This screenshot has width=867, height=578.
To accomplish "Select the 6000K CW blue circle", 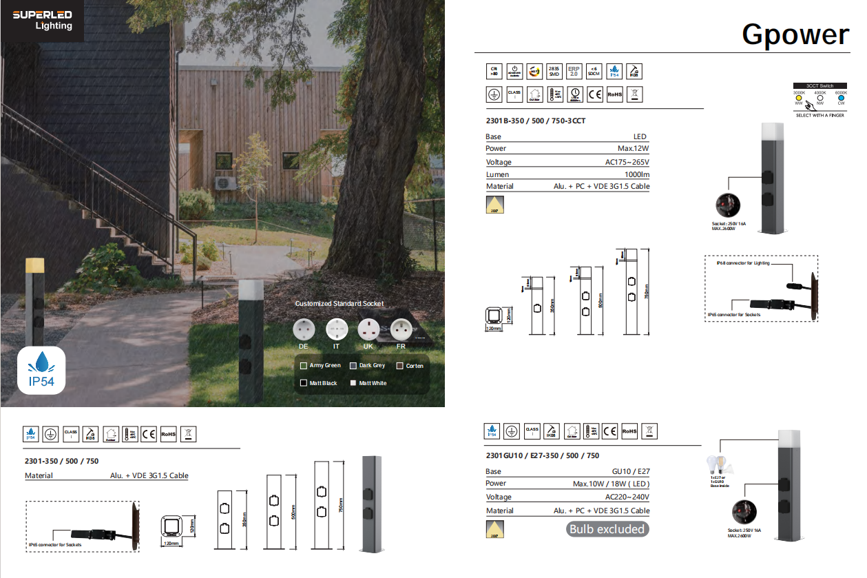I will coord(841,99).
